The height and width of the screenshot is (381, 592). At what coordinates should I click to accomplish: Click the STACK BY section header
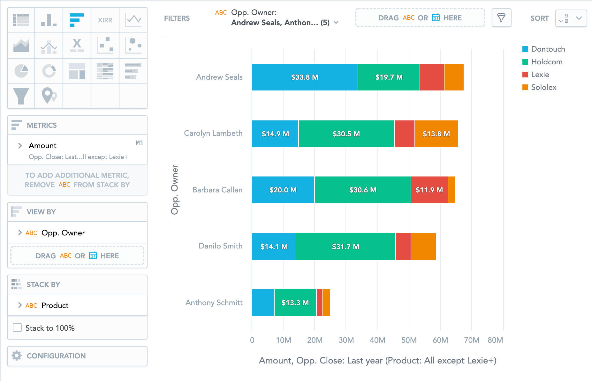(x=77, y=284)
